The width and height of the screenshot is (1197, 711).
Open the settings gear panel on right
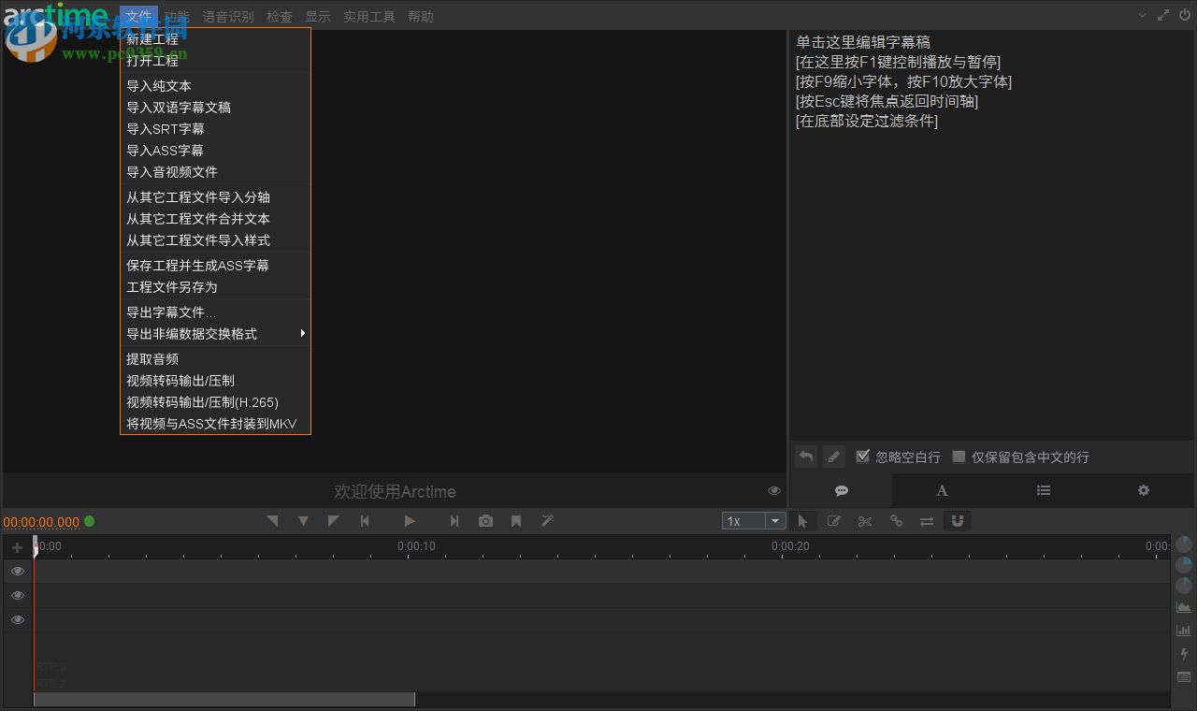[x=1143, y=490]
